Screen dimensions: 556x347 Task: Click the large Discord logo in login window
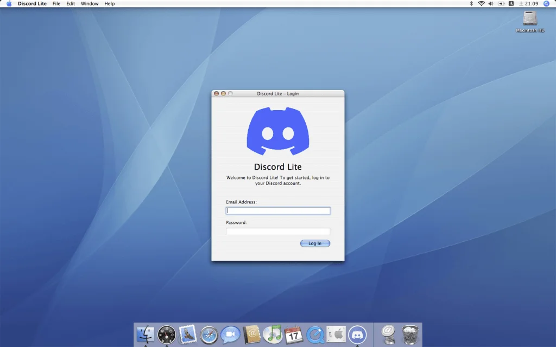[278, 132]
